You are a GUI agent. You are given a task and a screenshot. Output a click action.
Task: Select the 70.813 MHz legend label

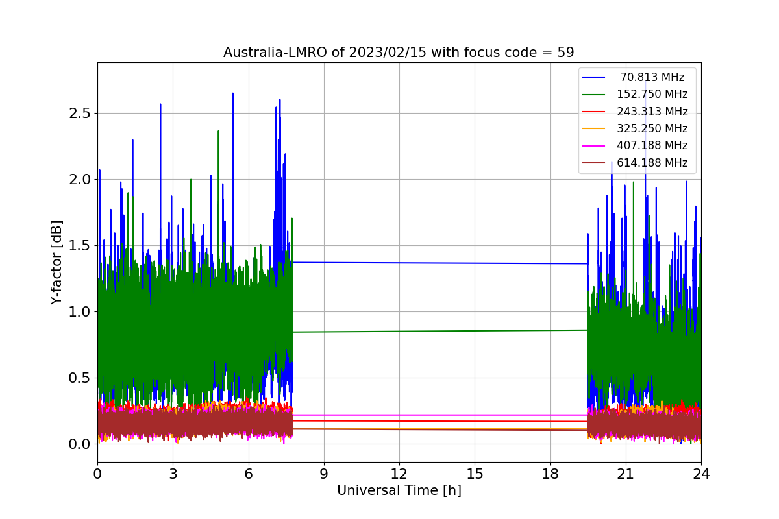click(652, 77)
